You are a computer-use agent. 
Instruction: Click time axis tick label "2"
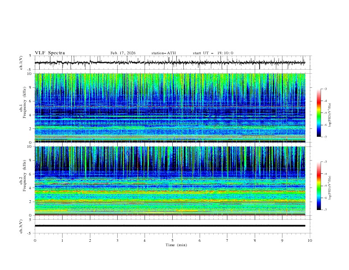90,240
